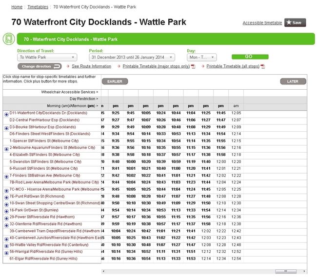Click the plus icon beside D11-Waterfront City stop
This screenshot has height=280, width=317.
(x=6, y=113)
